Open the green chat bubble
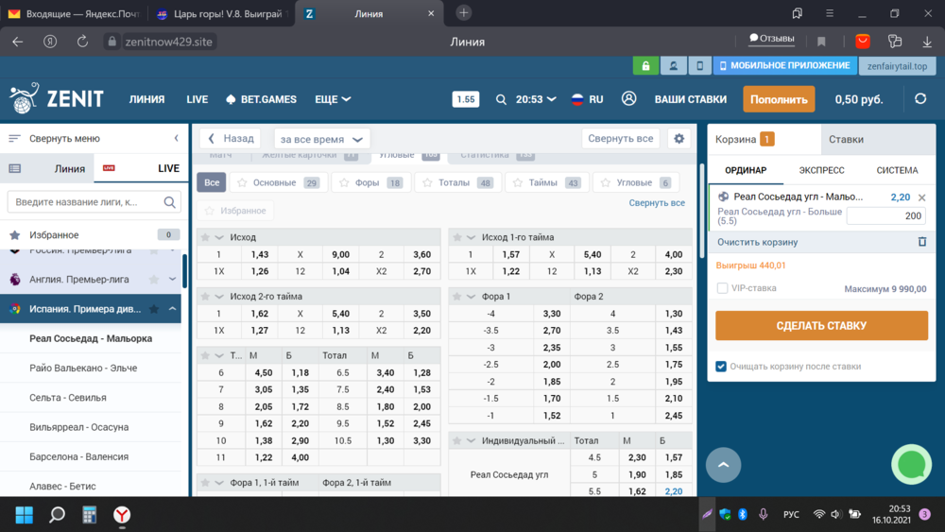 [911, 465]
